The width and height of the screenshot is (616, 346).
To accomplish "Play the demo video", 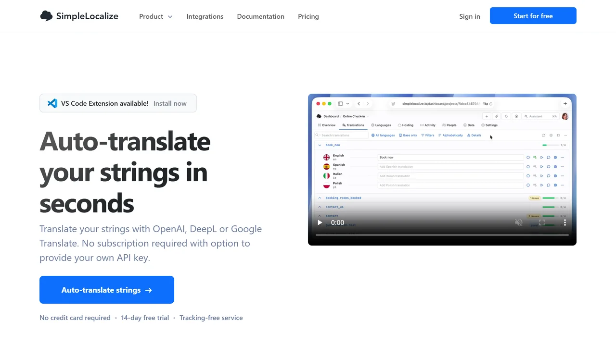I will click(320, 222).
